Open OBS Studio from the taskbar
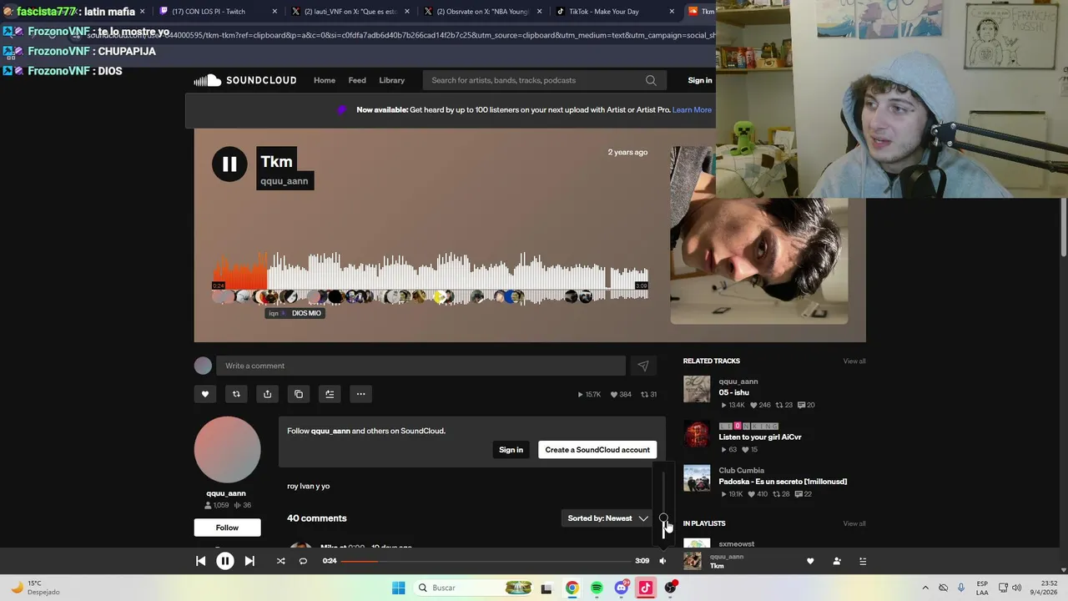 [670, 588]
